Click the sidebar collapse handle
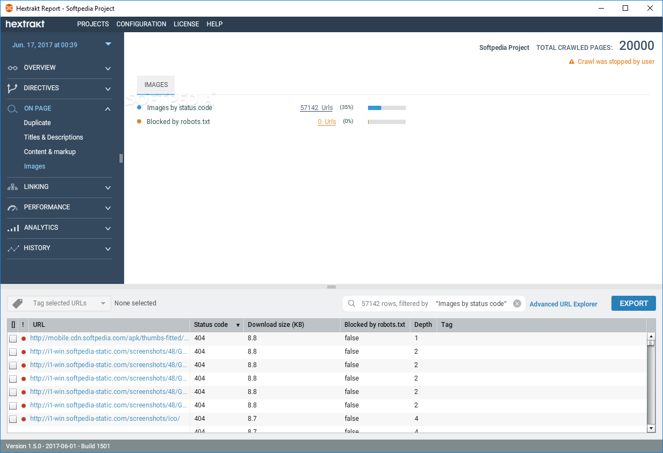The image size is (663, 453). click(x=121, y=158)
